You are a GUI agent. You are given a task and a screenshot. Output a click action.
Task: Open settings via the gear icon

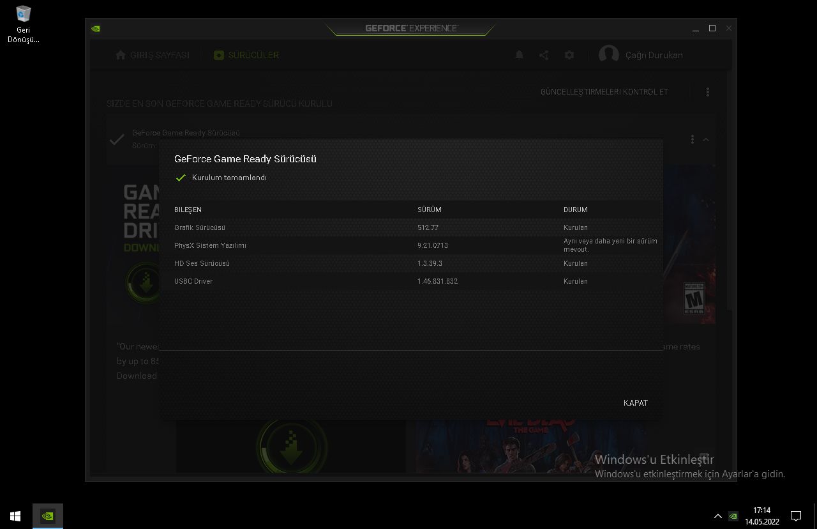(569, 55)
